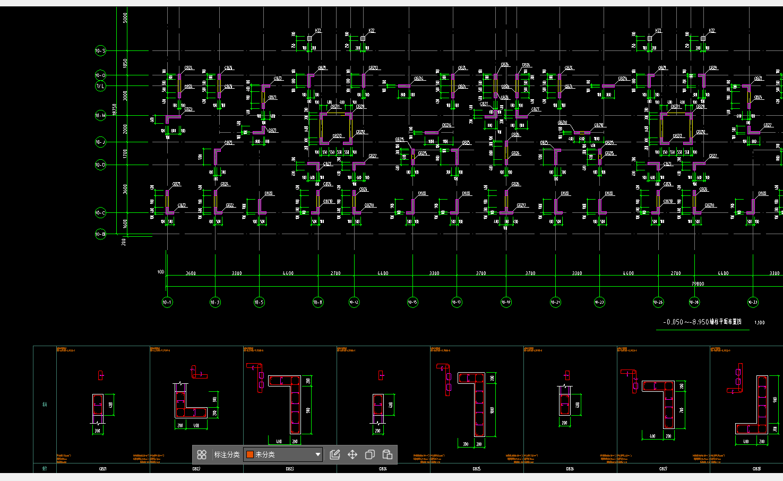This screenshot has width=783, height=481.
Task: Click the 标注分类 label in the toolbar
Action: 227,455
